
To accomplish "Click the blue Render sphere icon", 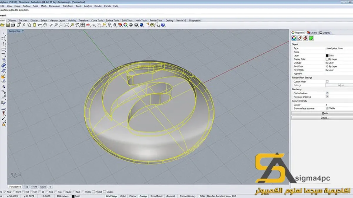I will 141,25.
